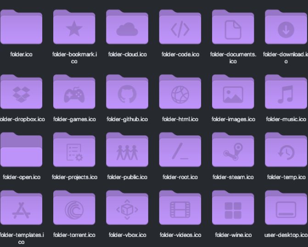Click the folder-games.ico controller icon

pyautogui.click(x=74, y=94)
